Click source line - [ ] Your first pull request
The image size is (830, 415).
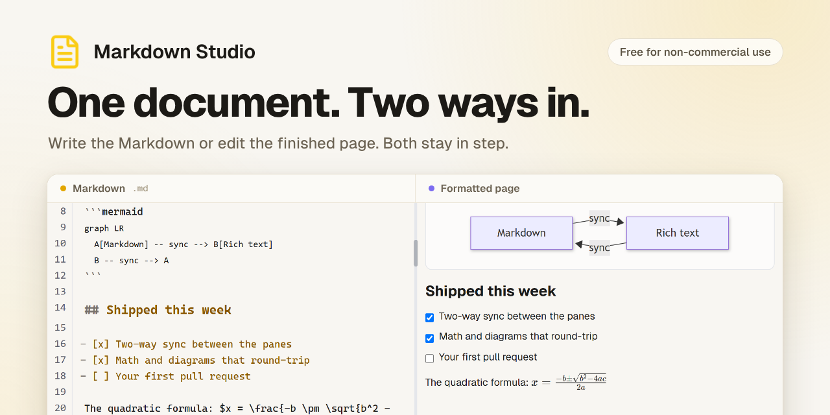coord(165,376)
